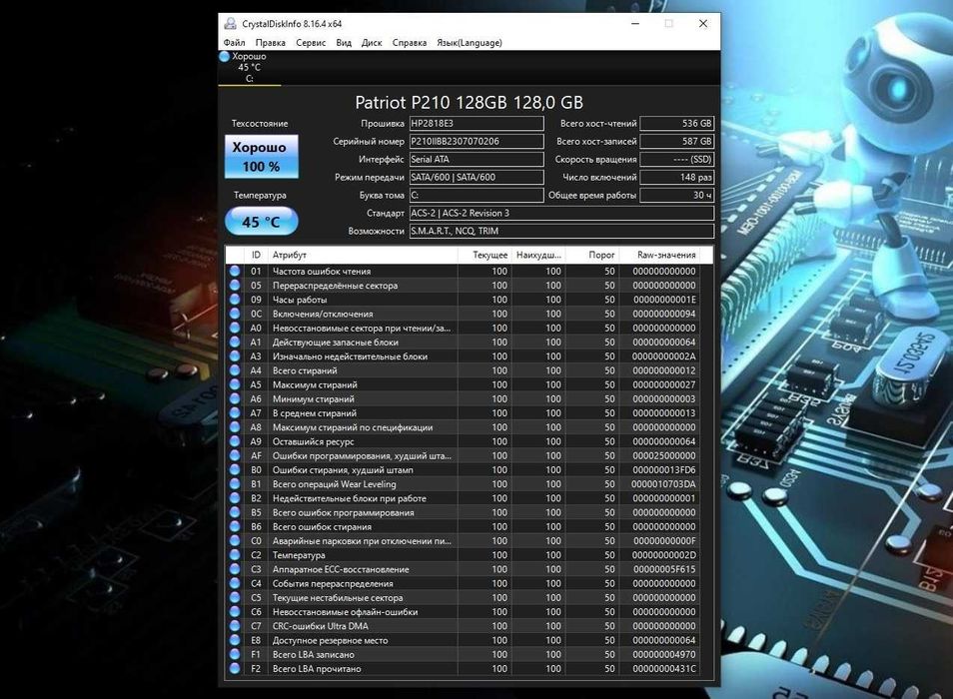Click status circle of attribute A9 Оставшийся ресурс

[235, 441]
